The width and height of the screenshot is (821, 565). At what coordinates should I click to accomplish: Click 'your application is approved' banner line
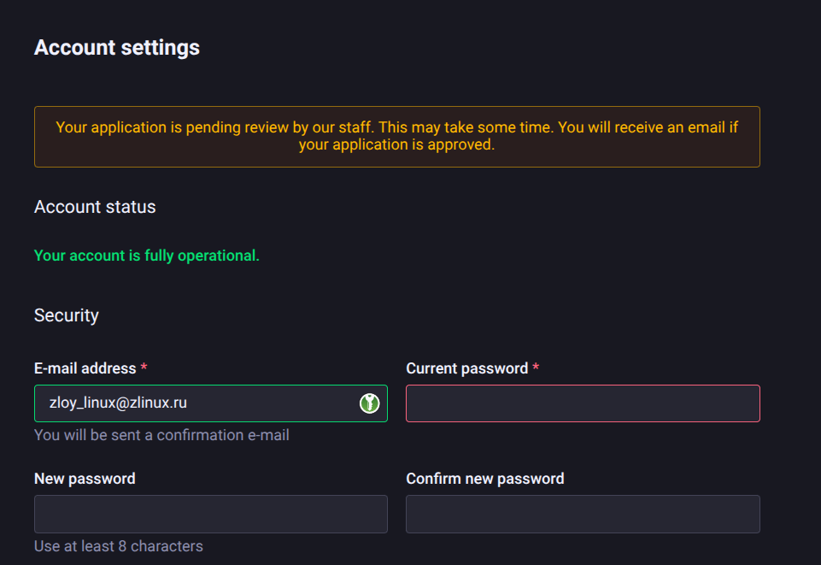click(396, 145)
